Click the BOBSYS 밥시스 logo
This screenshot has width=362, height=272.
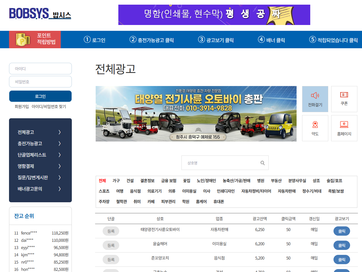(x=40, y=13)
